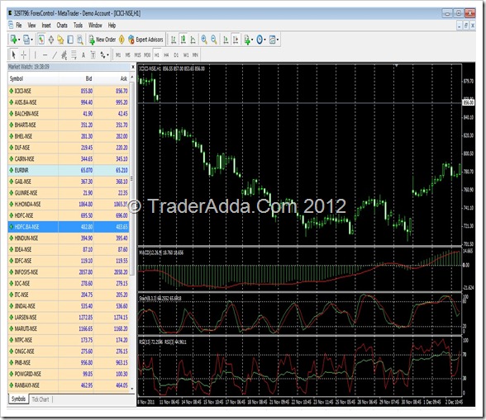
Task: Click the Bid column header
Action: point(76,78)
